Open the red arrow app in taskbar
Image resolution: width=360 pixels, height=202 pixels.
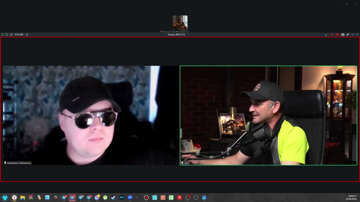point(179,198)
